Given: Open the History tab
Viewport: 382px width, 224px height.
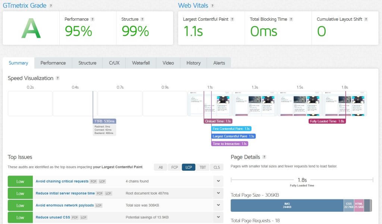Looking at the screenshot, I should pyautogui.click(x=193, y=63).
